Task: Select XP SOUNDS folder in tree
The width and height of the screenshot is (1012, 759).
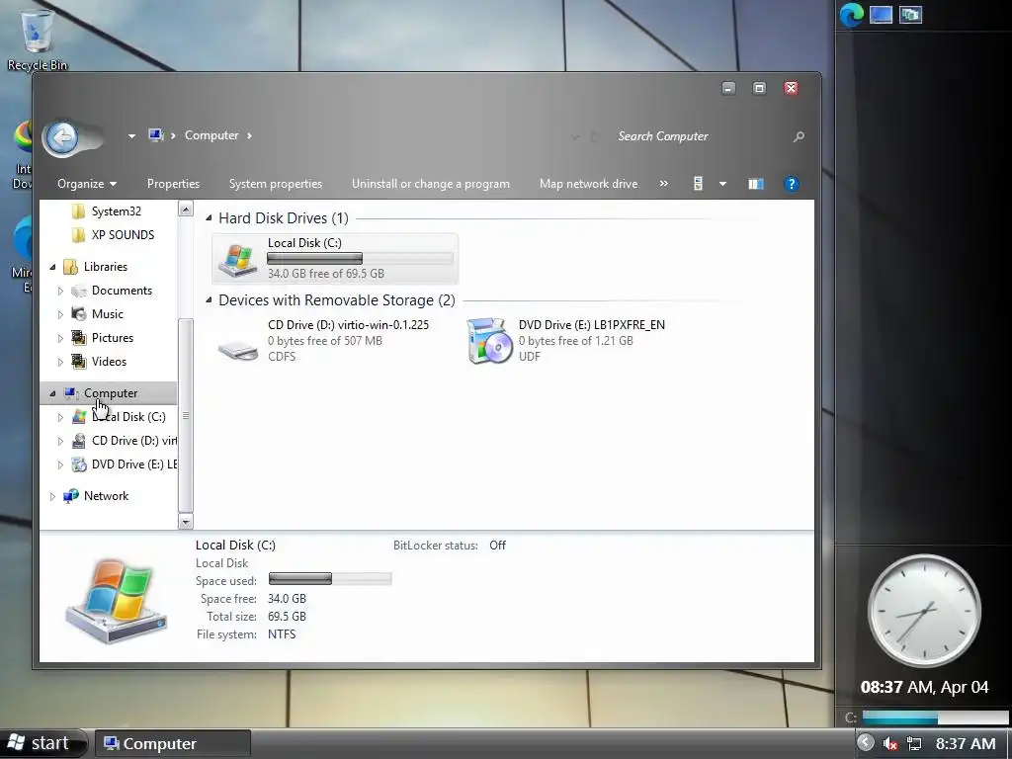Action: coord(123,235)
